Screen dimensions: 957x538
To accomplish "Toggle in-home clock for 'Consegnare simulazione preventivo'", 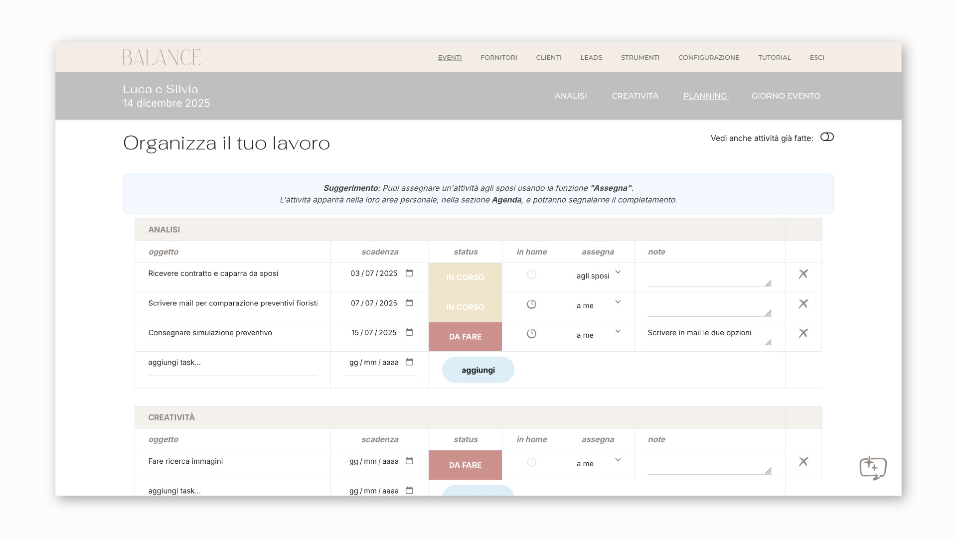I will click(531, 334).
